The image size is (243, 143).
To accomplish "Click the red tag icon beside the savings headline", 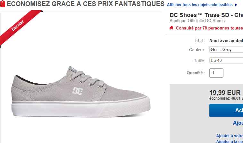I will (3, 4).
